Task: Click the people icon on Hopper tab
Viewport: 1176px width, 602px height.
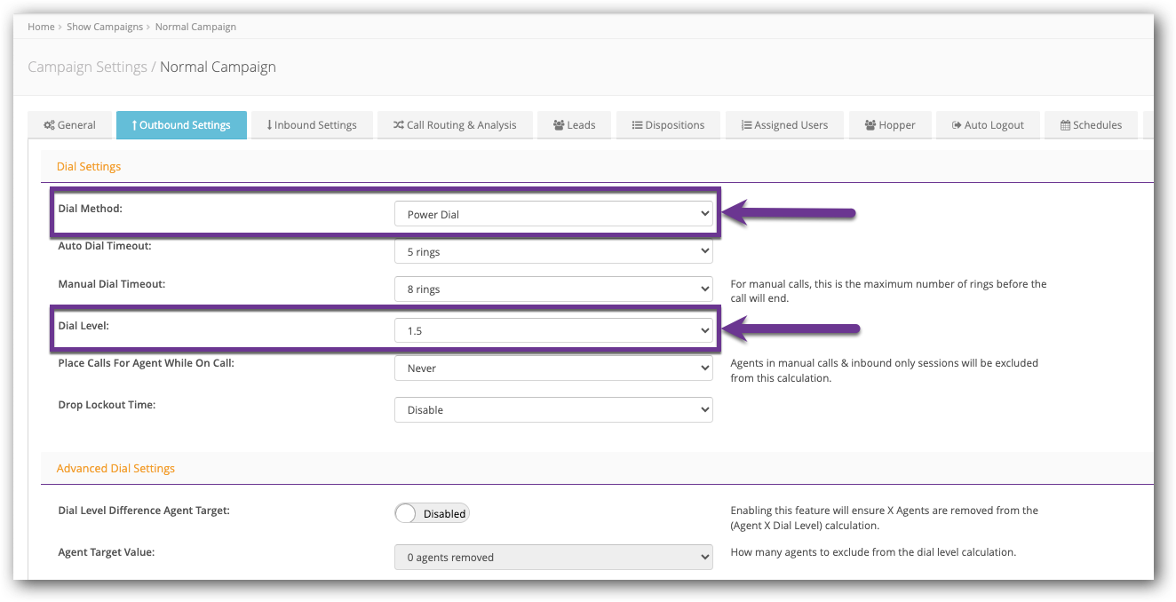Action: point(870,125)
